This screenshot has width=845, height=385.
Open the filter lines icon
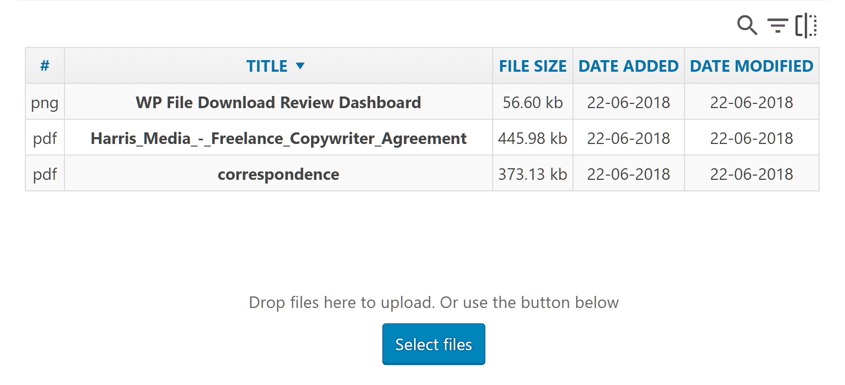click(777, 25)
